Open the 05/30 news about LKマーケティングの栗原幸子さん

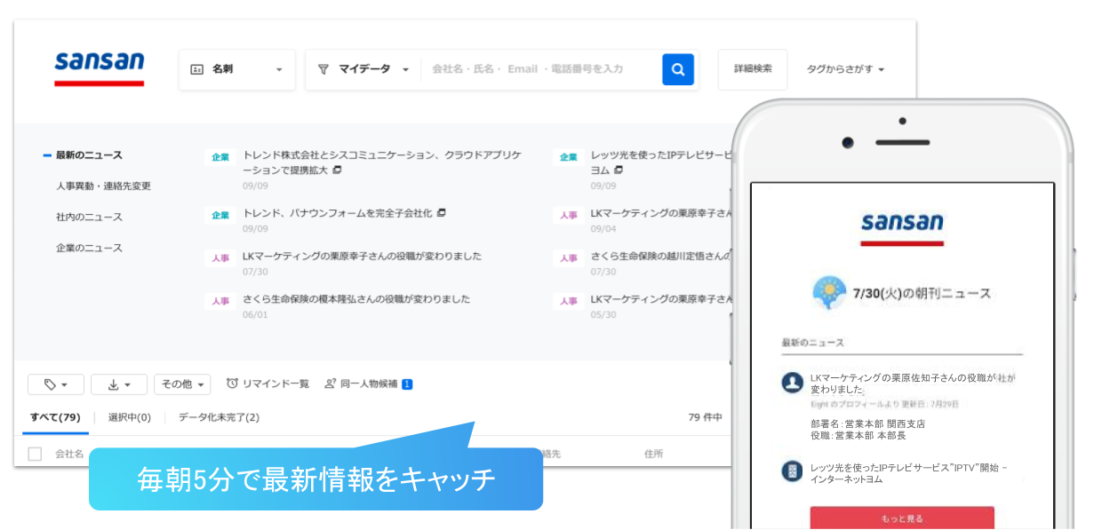(661, 299)
